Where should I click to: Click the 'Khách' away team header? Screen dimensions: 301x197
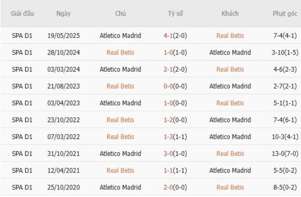230,13
